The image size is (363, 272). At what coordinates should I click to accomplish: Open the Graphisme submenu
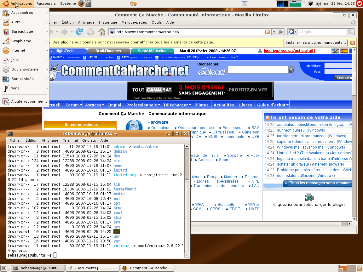pyautogui.click(x=25, y=41)
